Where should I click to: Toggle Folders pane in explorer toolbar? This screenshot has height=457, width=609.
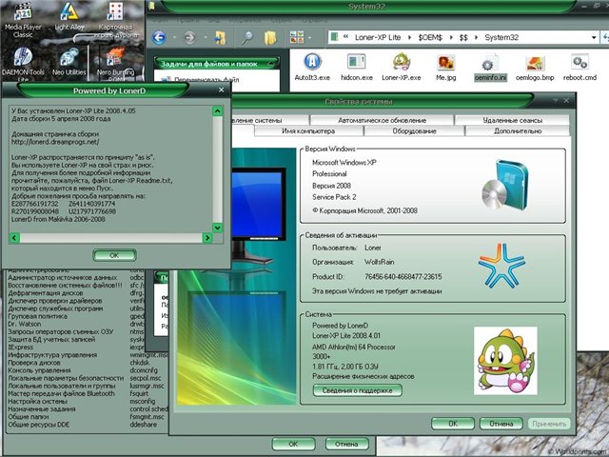point(270,38)
